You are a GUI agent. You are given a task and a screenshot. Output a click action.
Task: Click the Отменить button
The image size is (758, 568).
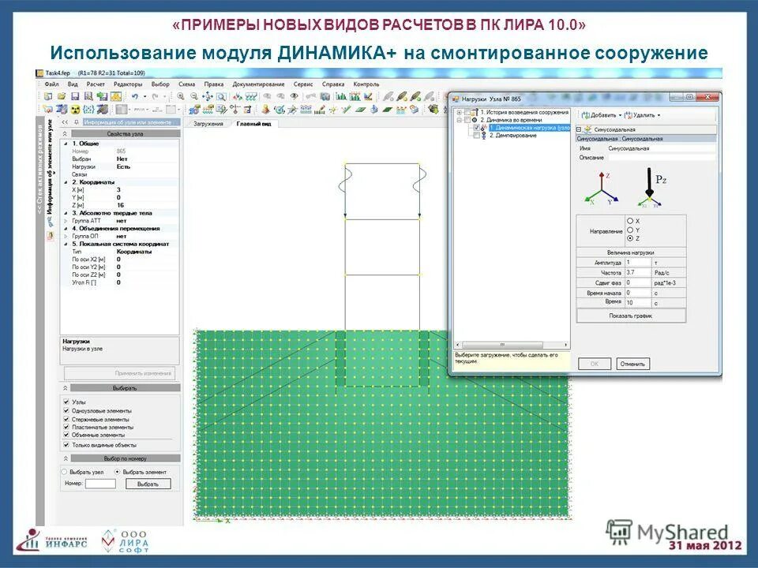click(x=632, y=364)
